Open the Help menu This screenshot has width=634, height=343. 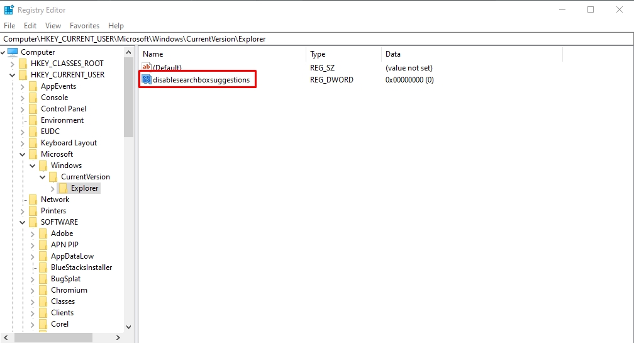[116, 25]
